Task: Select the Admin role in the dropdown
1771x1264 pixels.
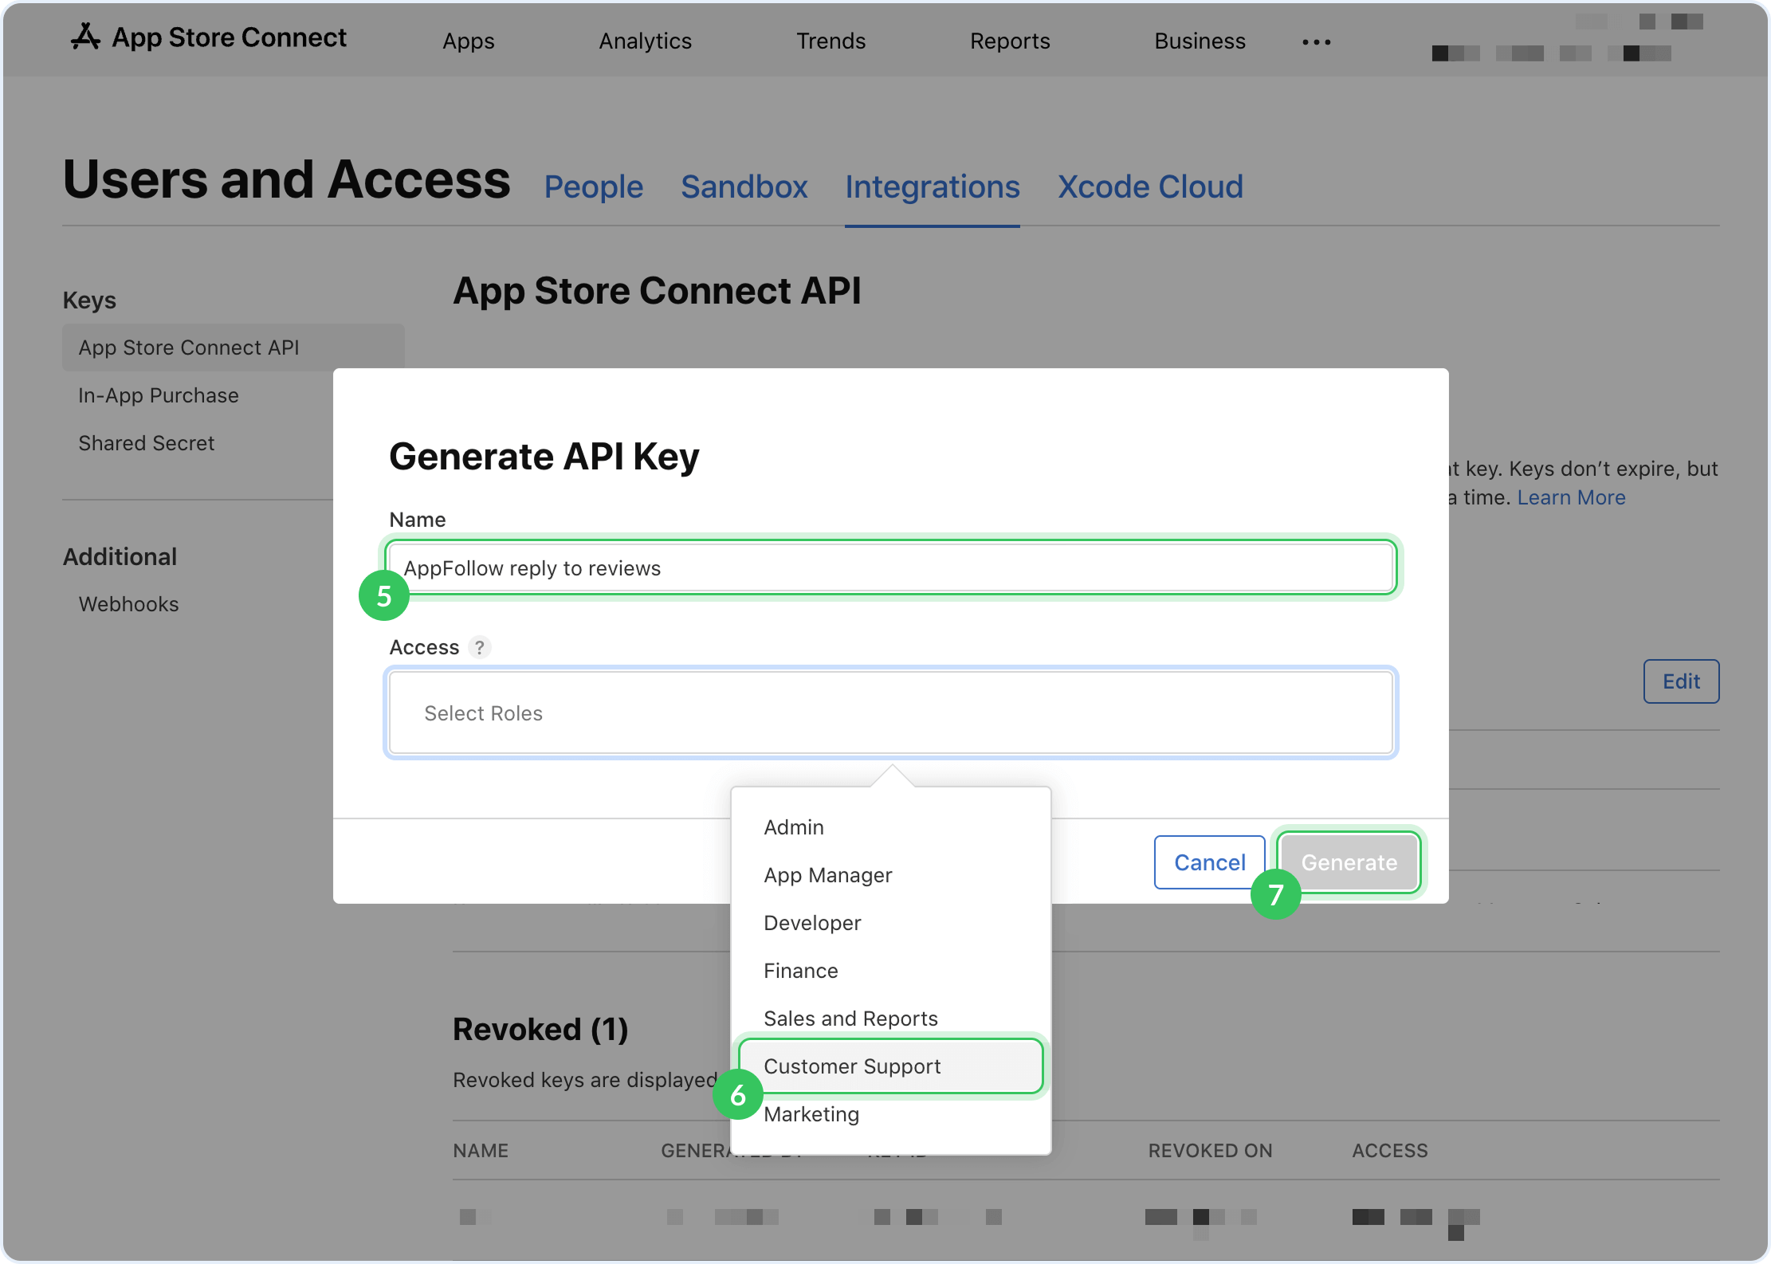Action: [794, 826]
